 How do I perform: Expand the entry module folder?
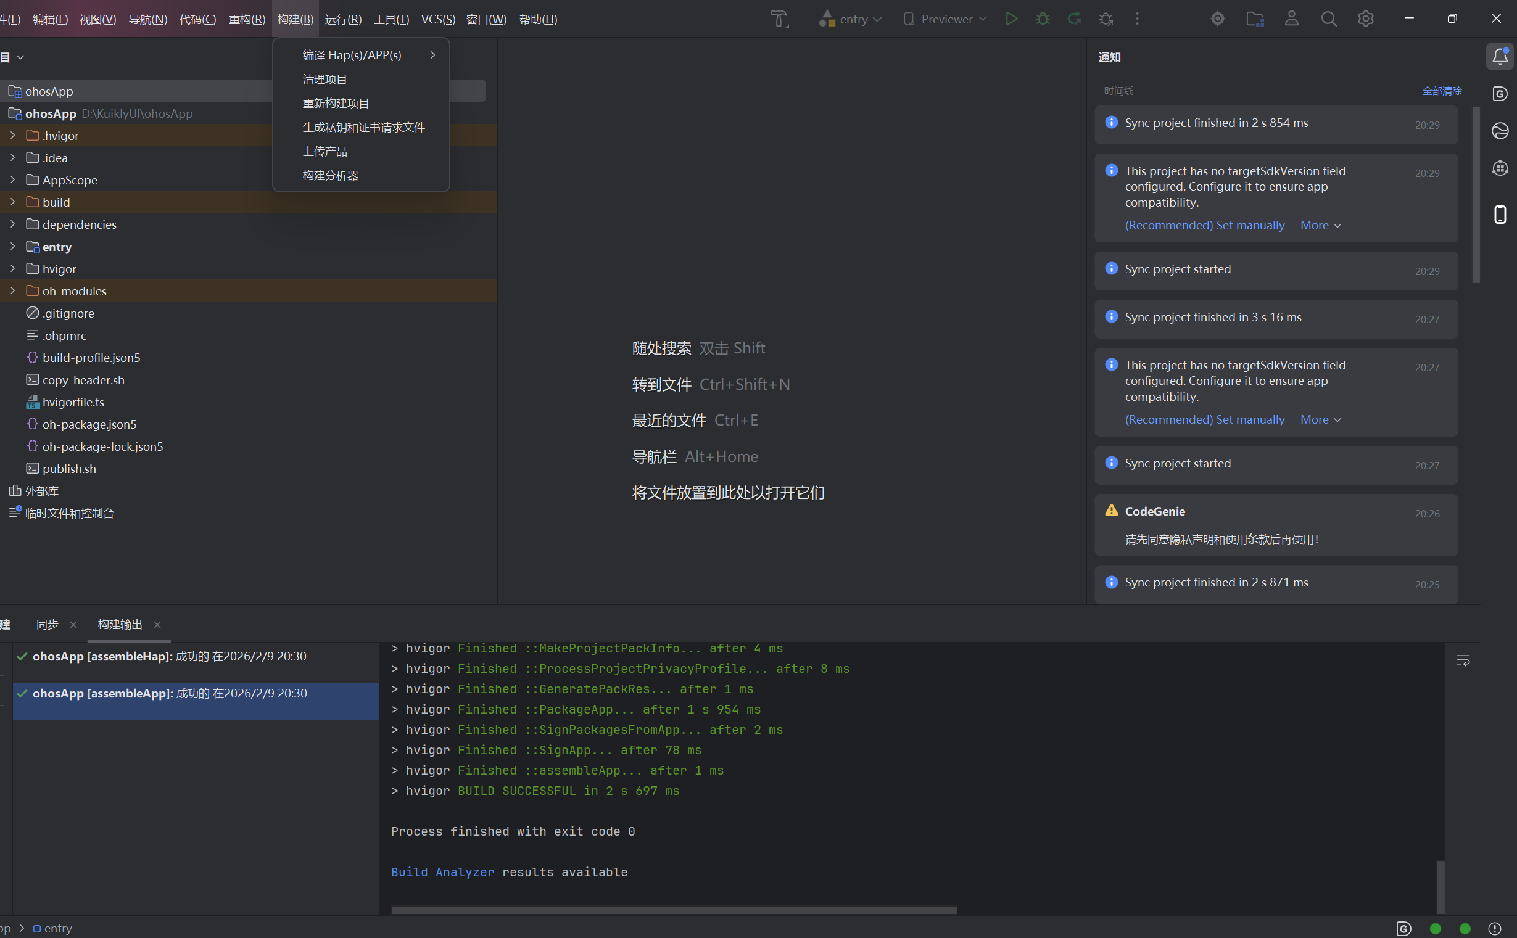[x=12, y=247]
